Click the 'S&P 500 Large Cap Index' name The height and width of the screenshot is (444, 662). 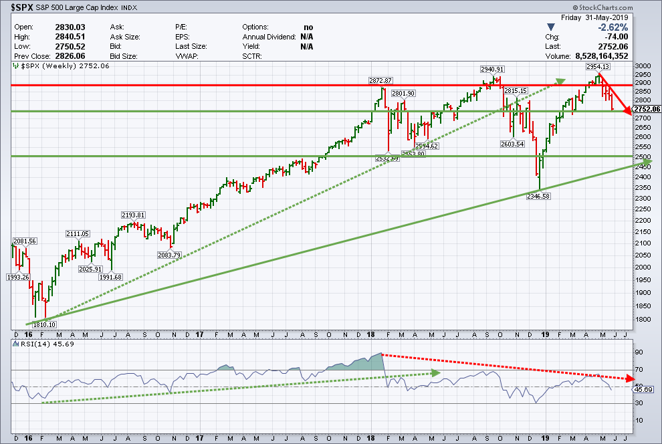click(x=77, y=7)
